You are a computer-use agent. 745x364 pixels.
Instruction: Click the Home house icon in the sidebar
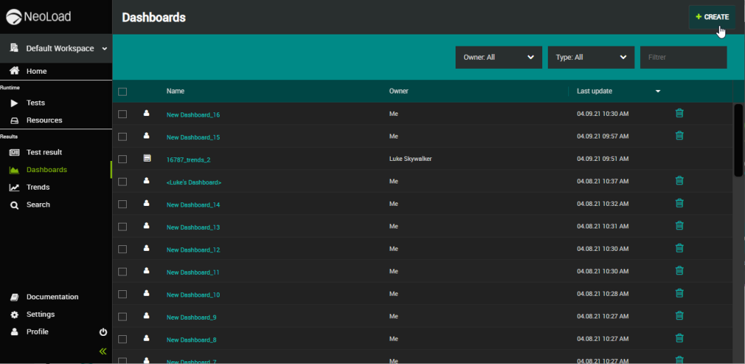coord(14,71)
